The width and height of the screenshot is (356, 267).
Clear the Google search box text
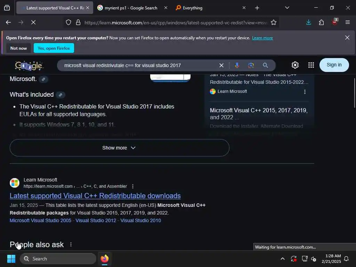221,65
